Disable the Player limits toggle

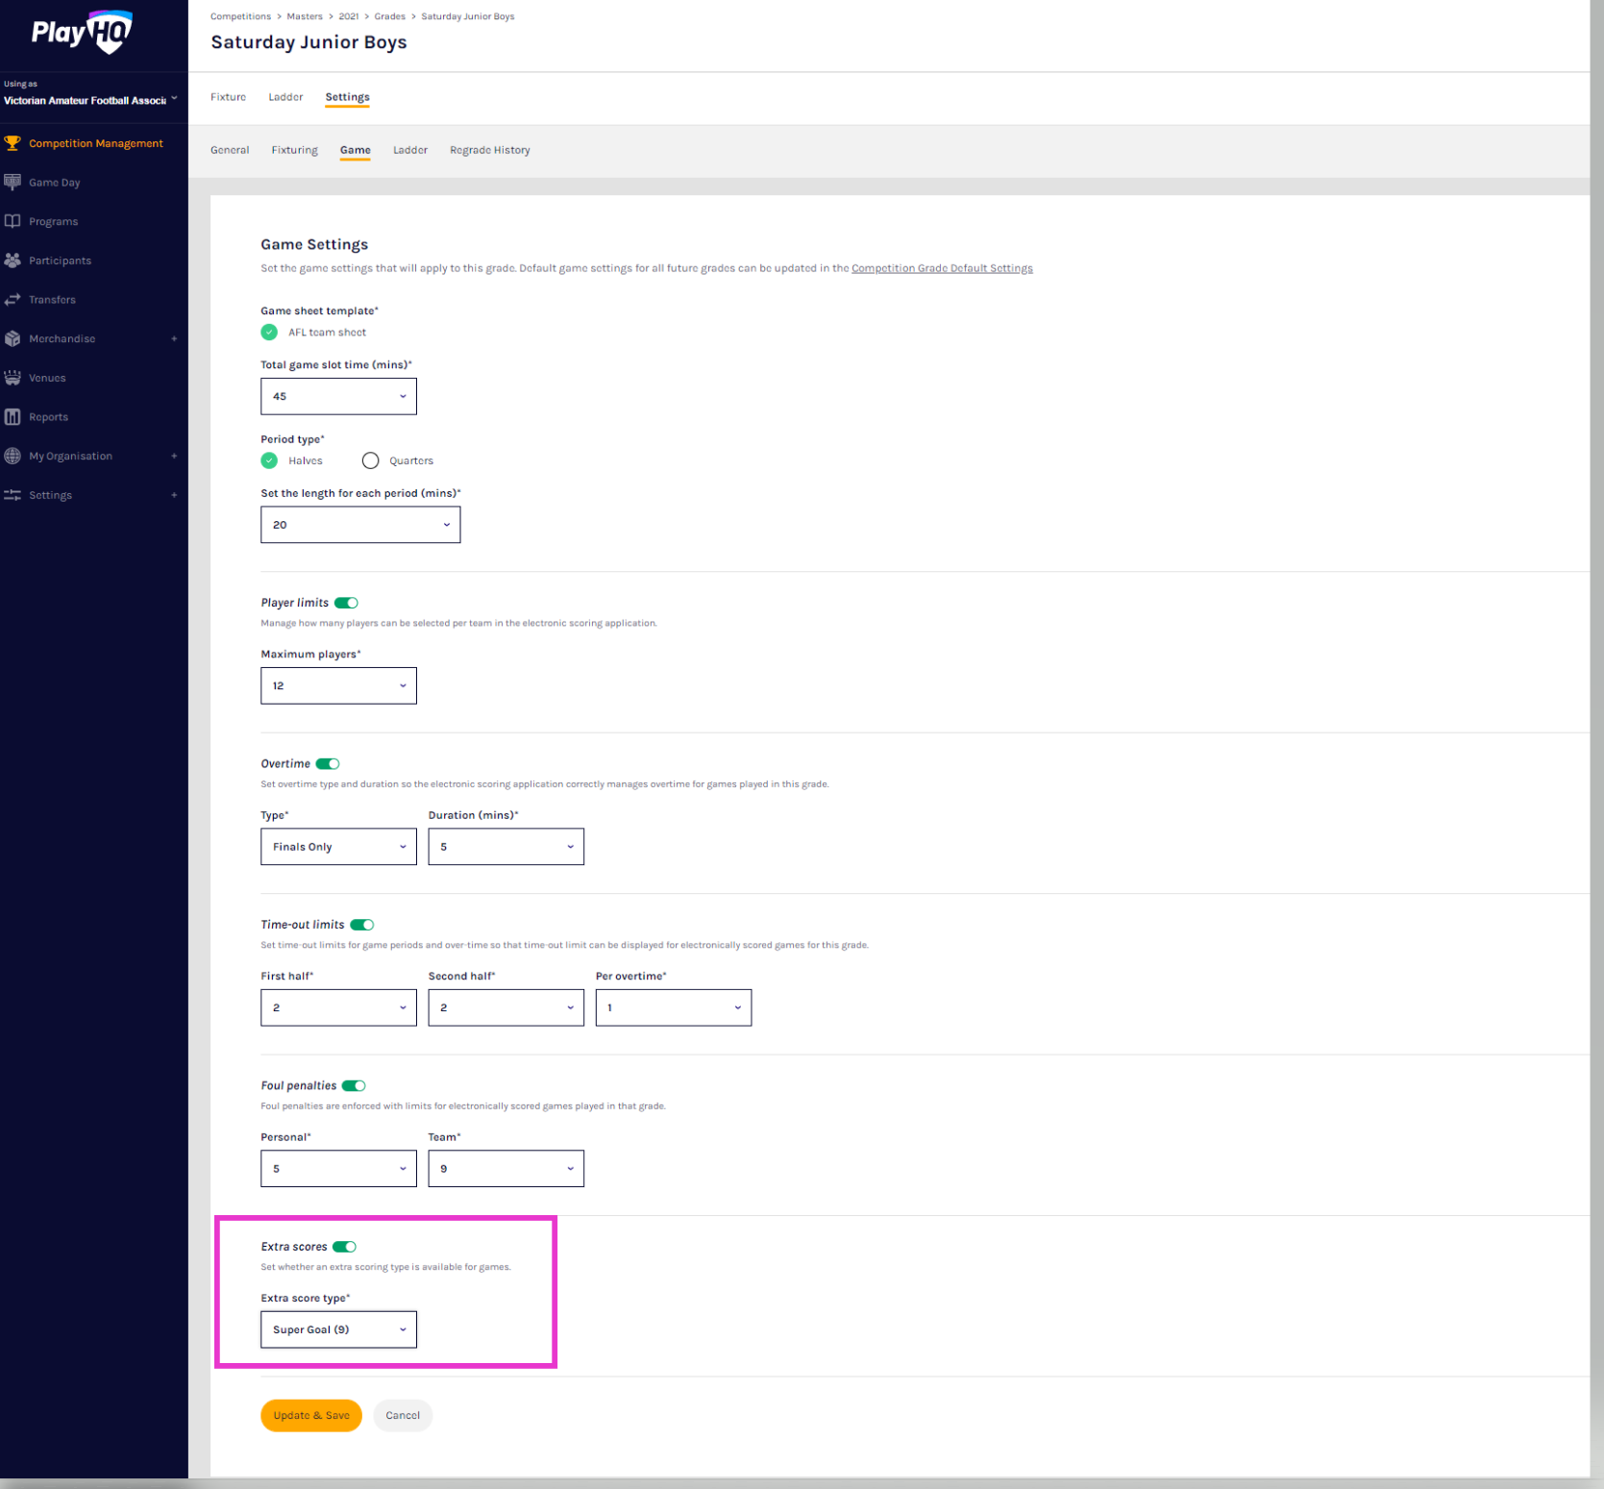[346, 603]
